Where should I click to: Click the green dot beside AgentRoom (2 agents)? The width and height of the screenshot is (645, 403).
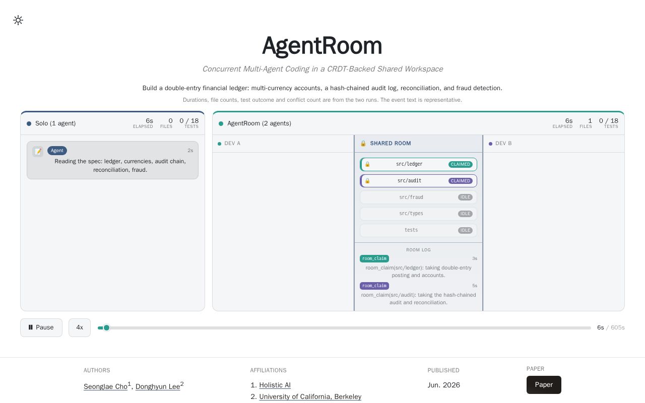pos(221,124)
